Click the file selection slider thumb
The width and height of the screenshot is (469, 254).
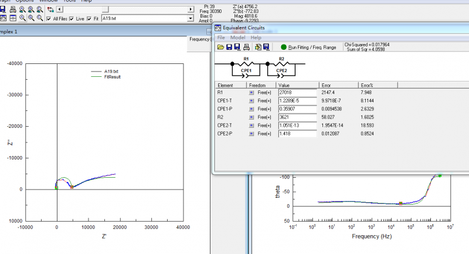(x=104, y=10)
